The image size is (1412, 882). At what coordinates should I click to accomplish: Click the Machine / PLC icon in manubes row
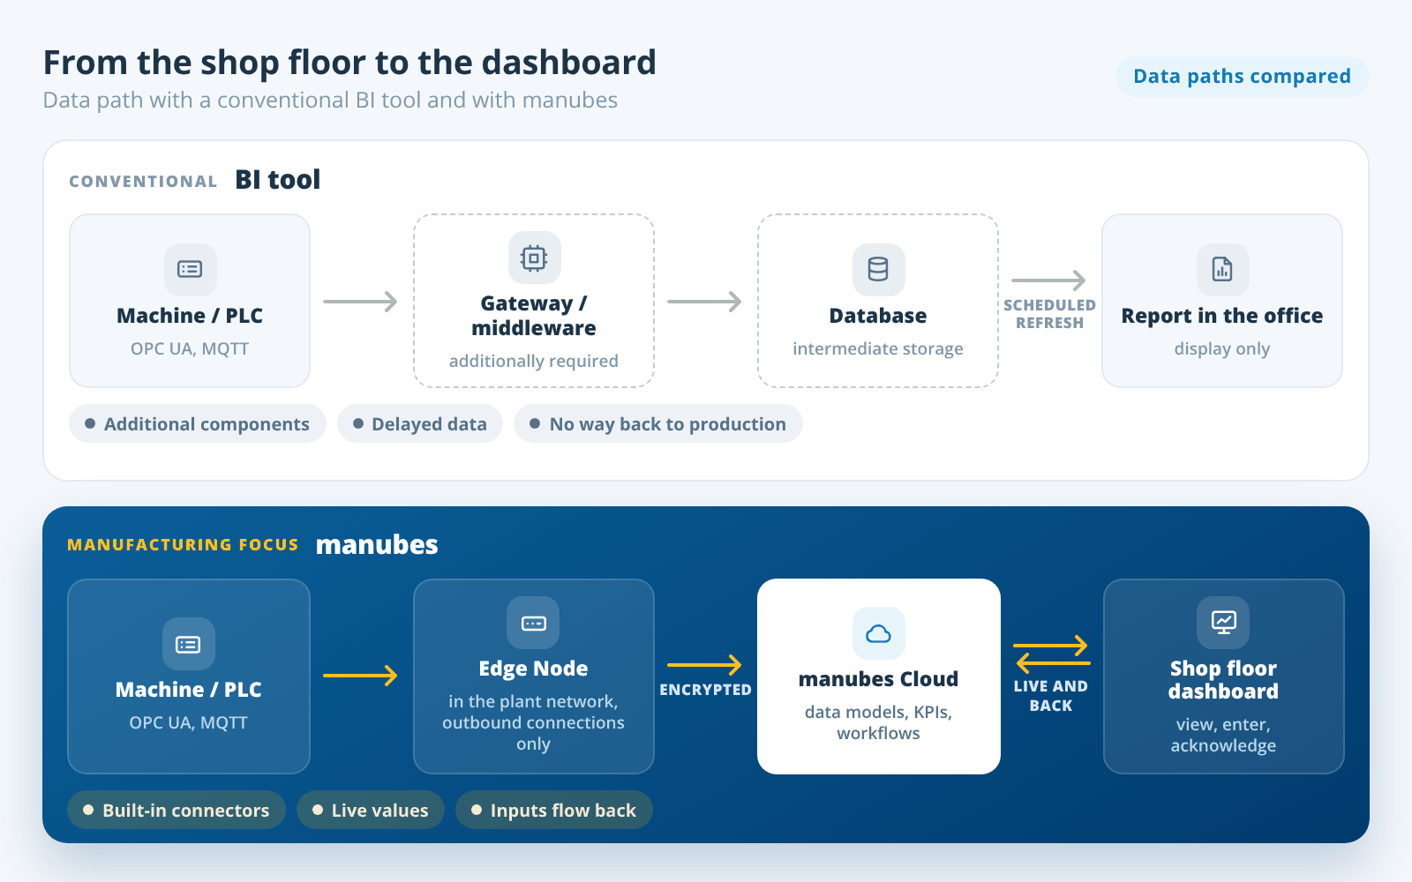(188, 644)
